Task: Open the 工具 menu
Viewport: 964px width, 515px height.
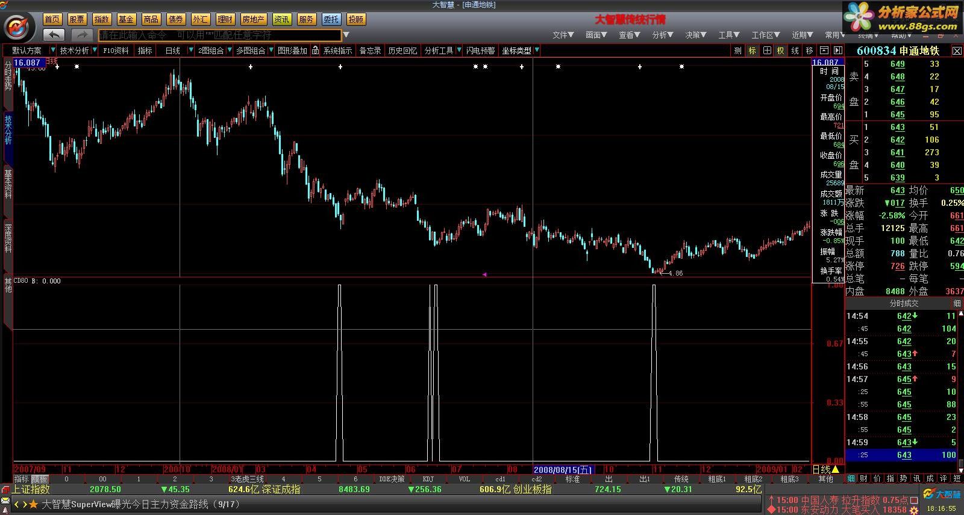Action: click(728, 35)
